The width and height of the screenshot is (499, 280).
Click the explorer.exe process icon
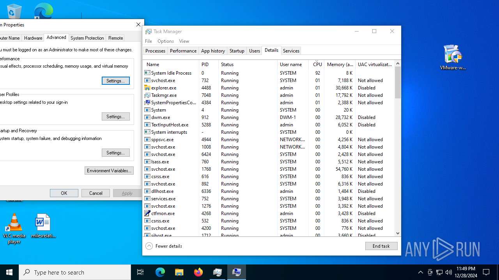(x=147, y=88)
